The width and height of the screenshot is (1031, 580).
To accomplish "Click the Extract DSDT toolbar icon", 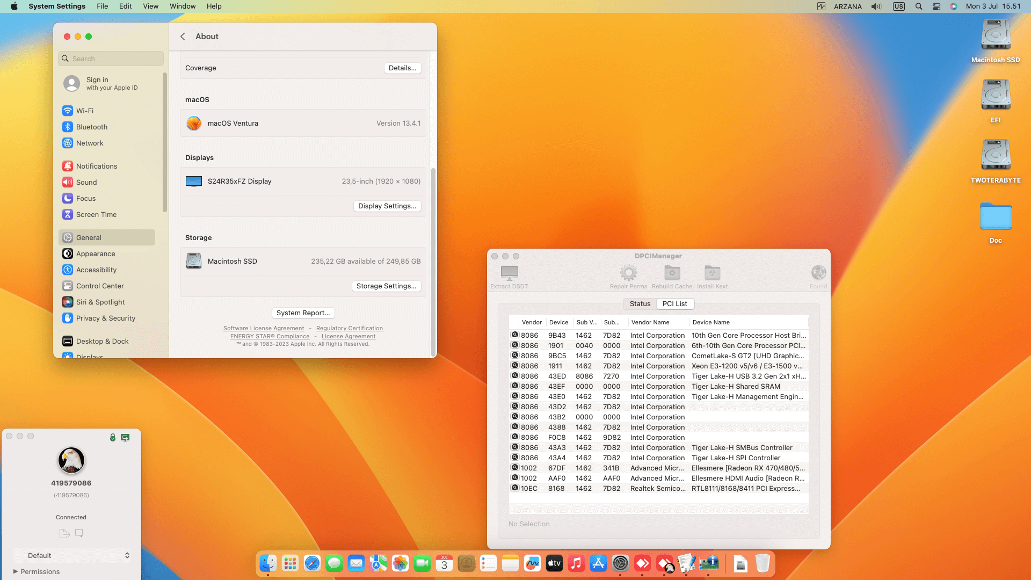I will (509, 273).
